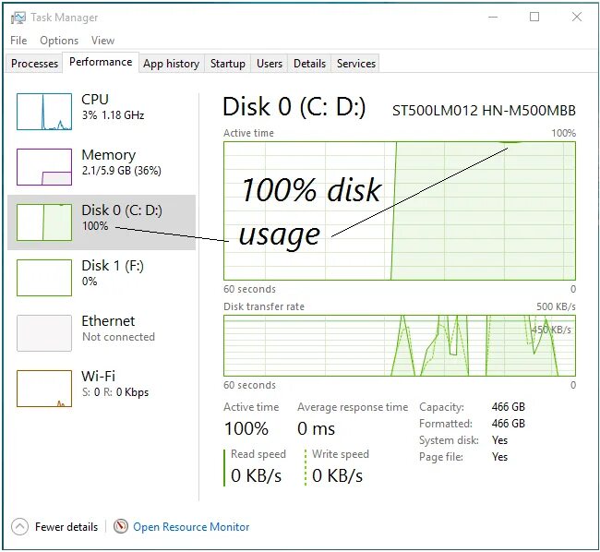Open the File menu
This screenshot has height=552, width=600.
click(18, 41)
